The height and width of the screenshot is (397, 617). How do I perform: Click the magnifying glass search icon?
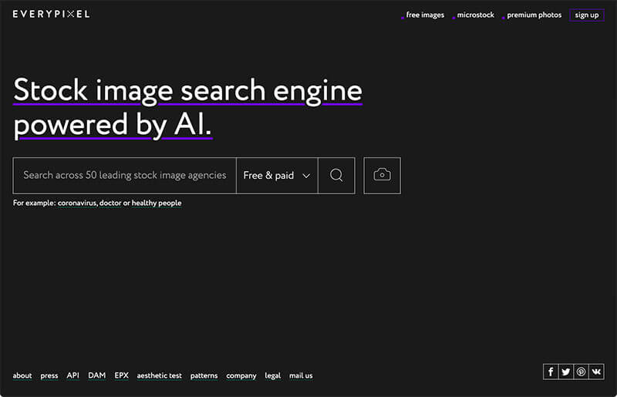coord(336,176)
